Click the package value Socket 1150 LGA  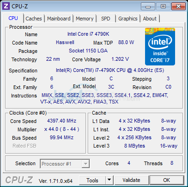(88, 51)
